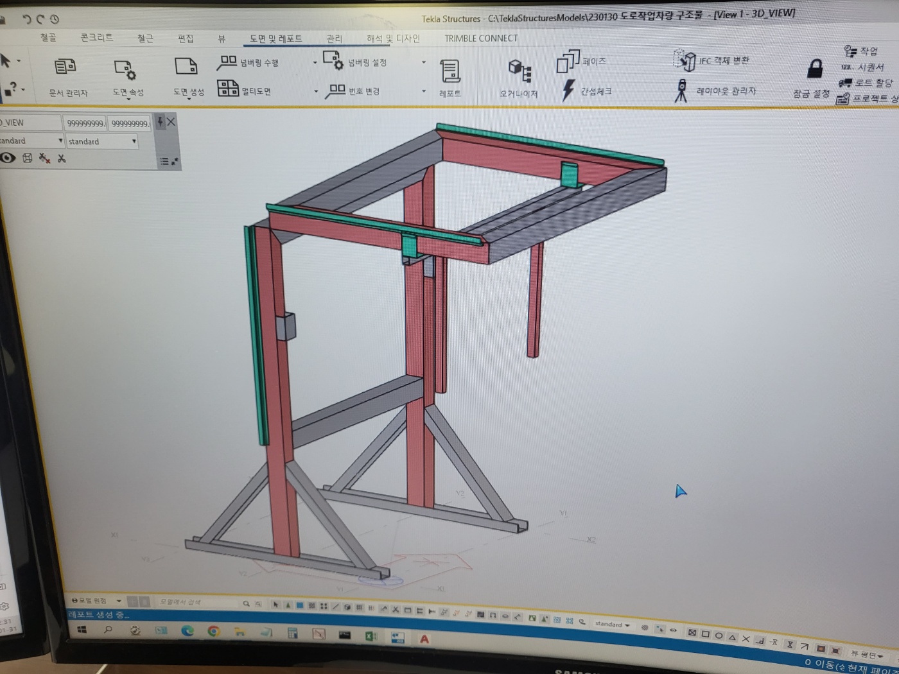Switch to the 철골 ribbon tab
This screenshot has width=899, height=674.
(48, 37)
